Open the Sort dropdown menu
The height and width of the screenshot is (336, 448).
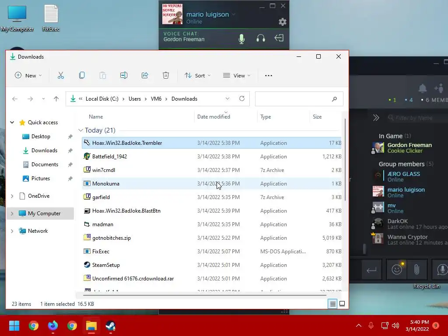tap(197, 75)
